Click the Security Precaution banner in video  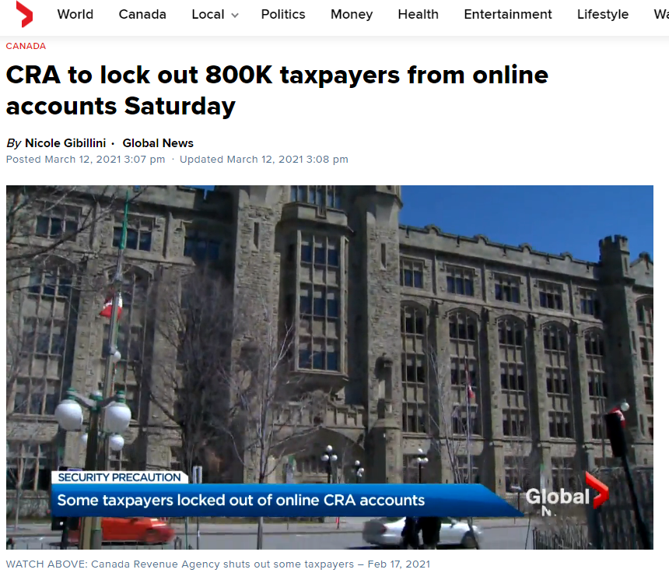119,477
